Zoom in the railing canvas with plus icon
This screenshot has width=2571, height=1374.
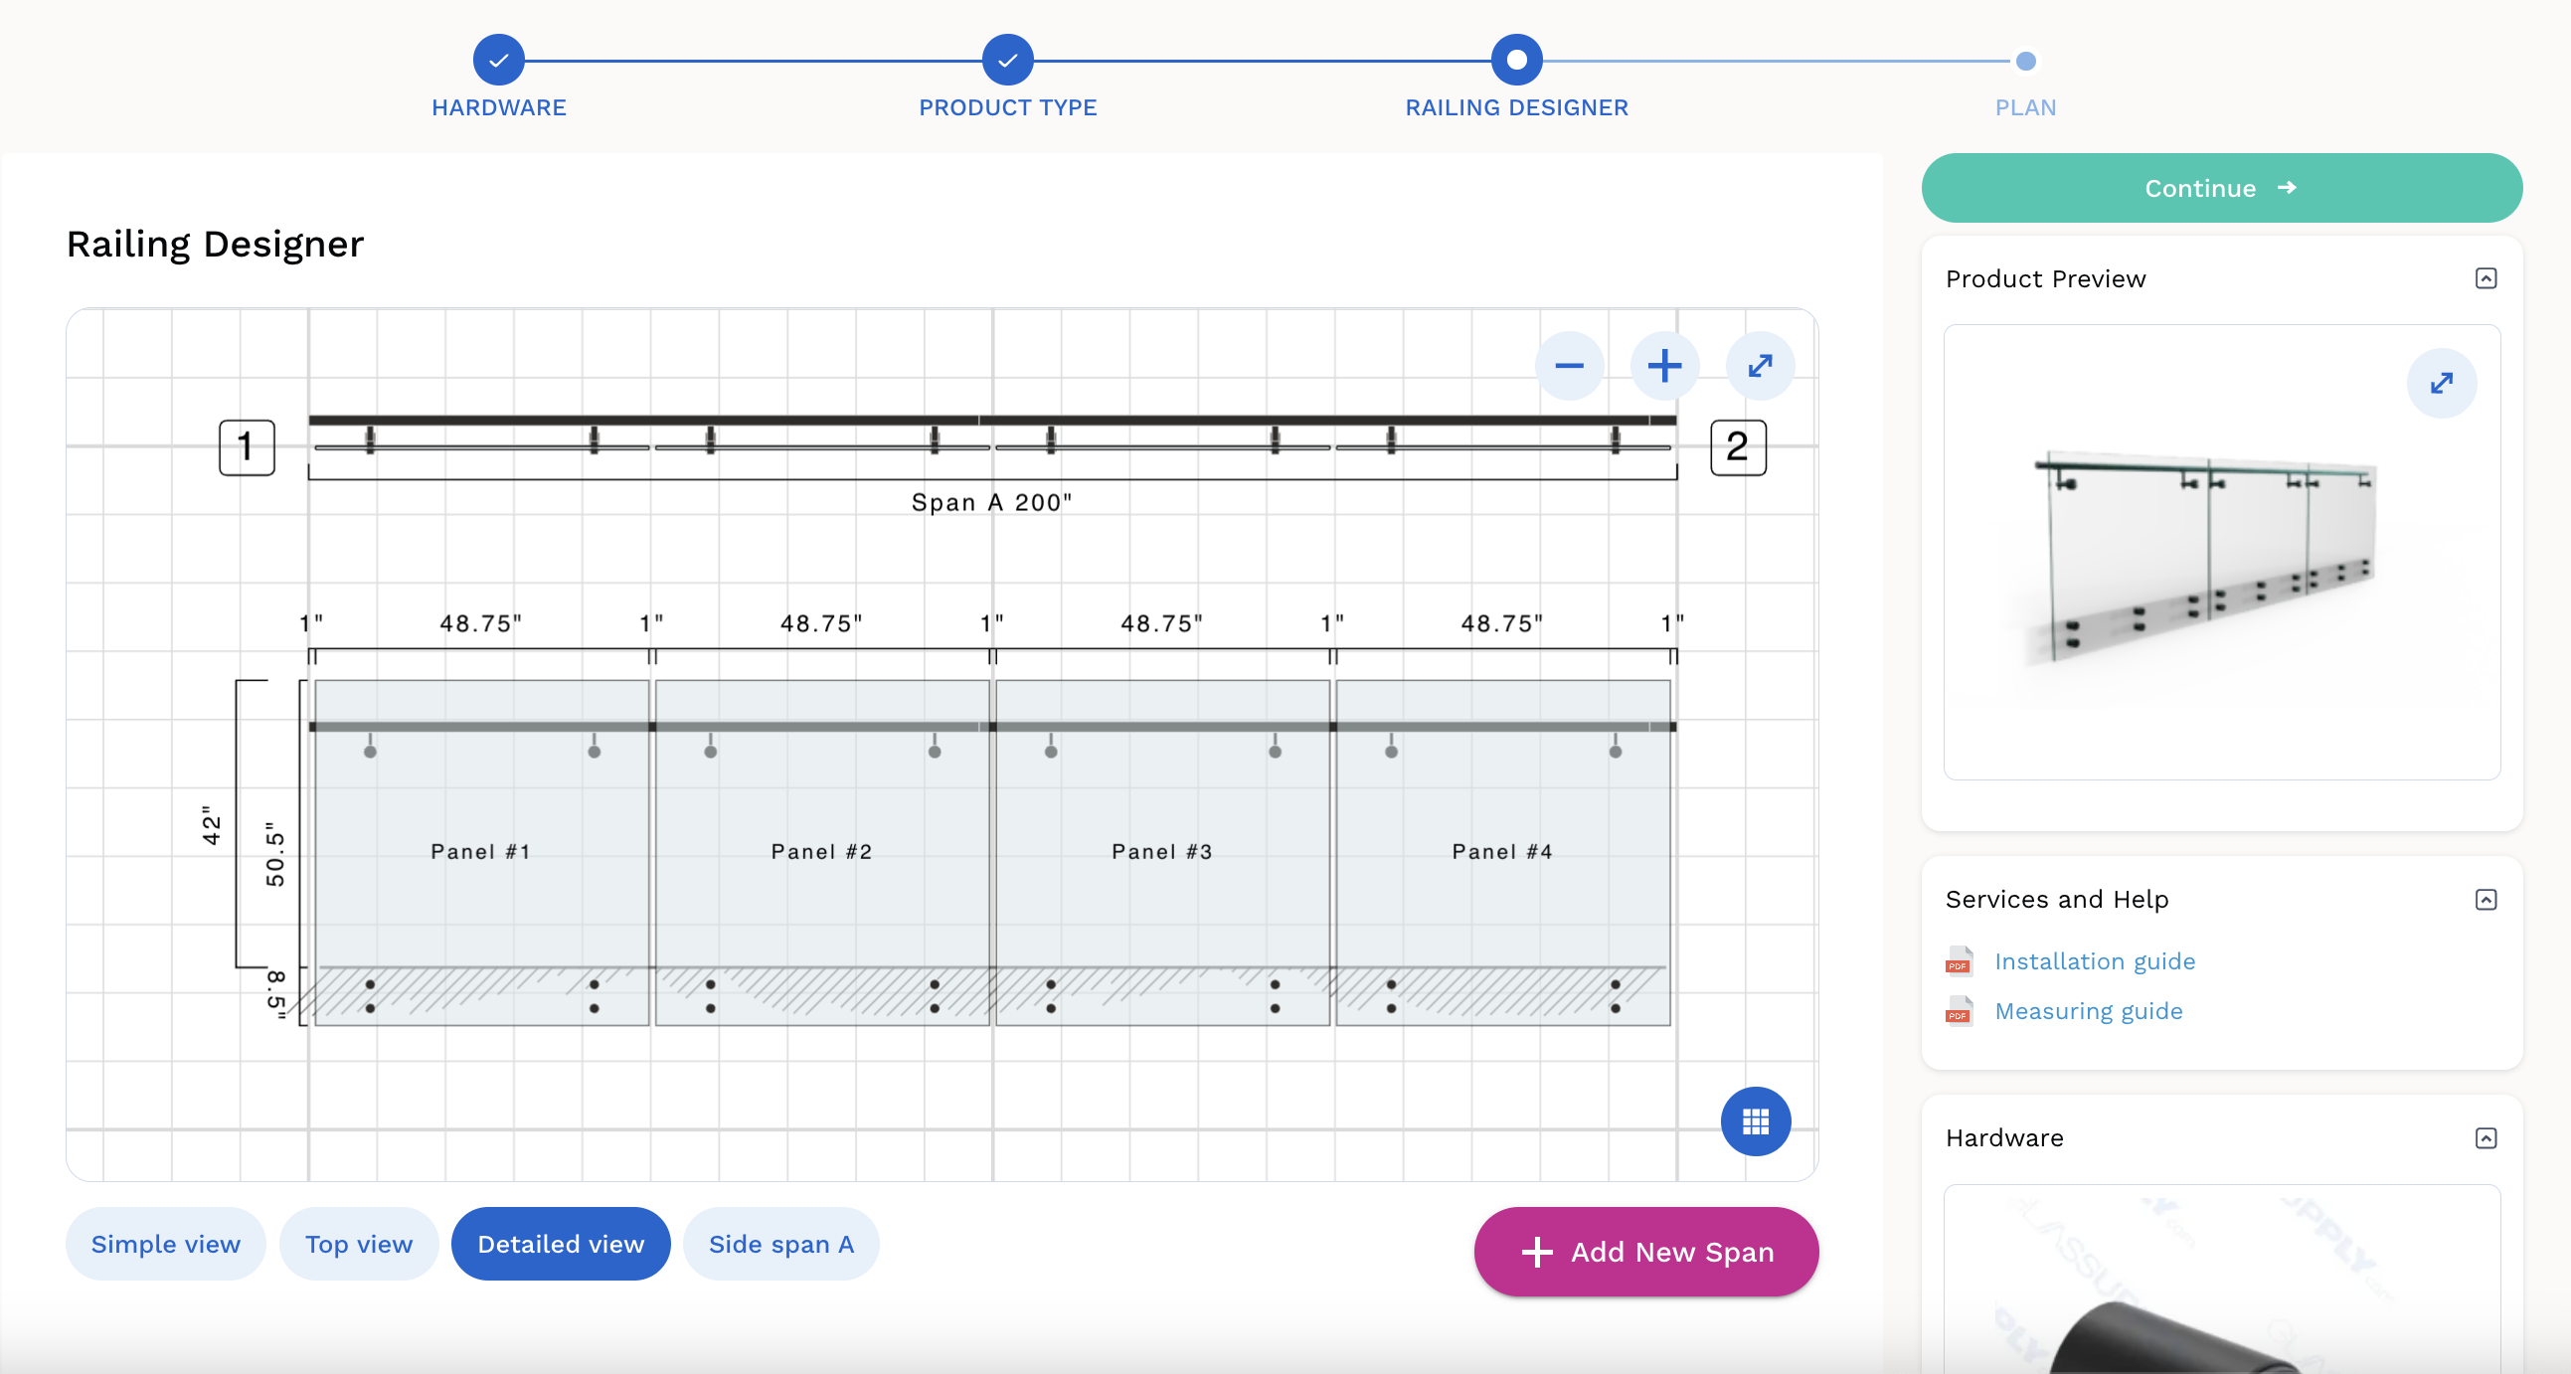click(x=1663, y=366)
